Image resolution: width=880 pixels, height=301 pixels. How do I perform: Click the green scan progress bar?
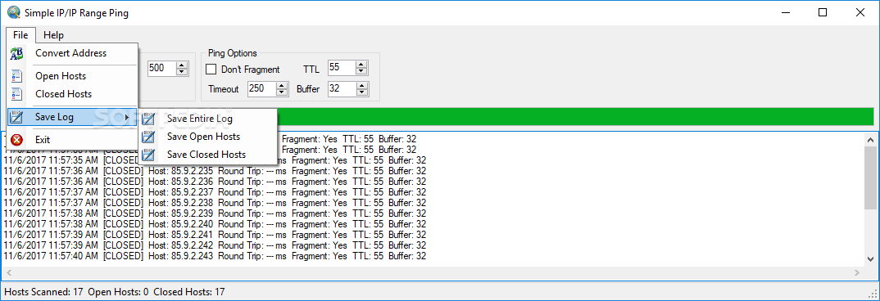[x=575, y=117]
